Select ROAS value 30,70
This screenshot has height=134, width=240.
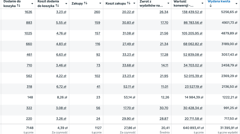click(164, 108)
